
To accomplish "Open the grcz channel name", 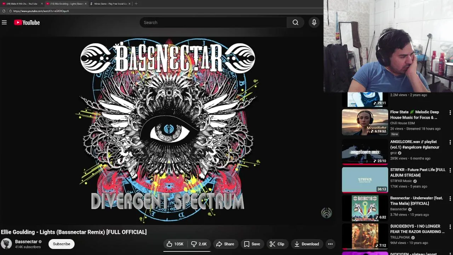I will tap(393, 153).
